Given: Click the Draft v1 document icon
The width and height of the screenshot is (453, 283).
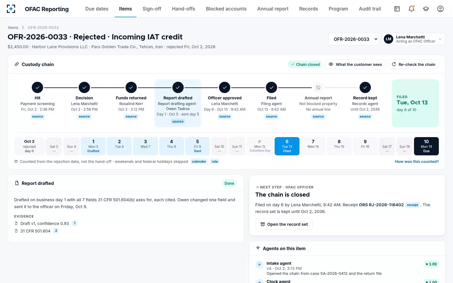Looking at the screenshot, I should [16, 224].
